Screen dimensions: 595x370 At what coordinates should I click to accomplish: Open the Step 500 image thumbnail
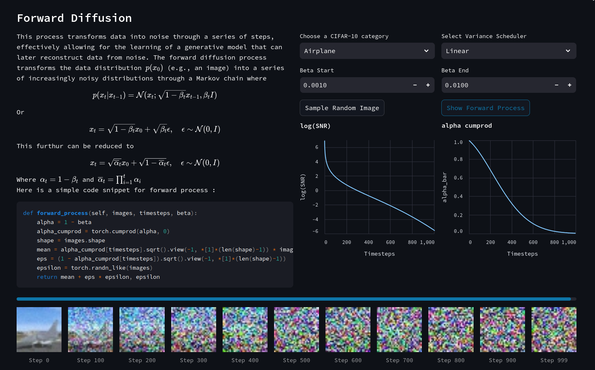pos(297,329)
